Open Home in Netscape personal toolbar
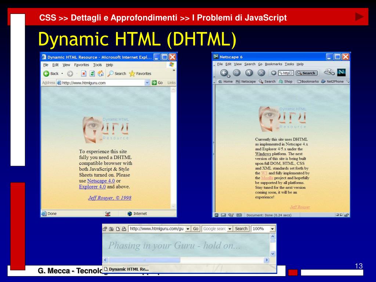 (225, 82)
